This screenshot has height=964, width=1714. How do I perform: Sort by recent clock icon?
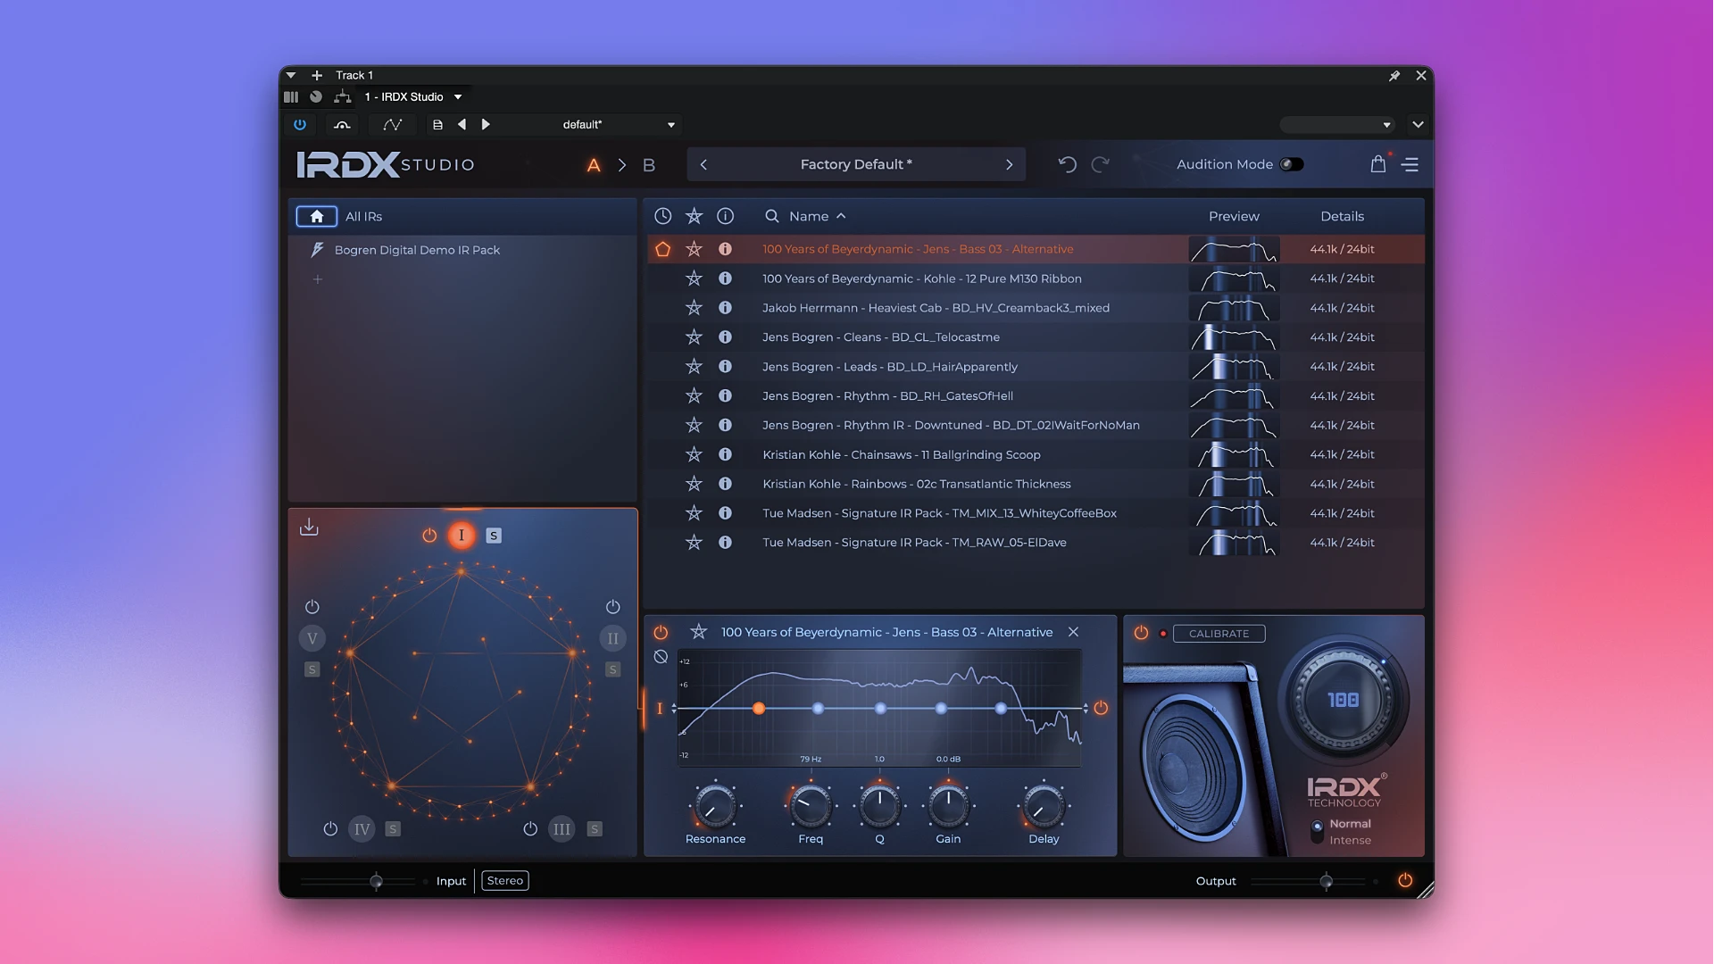pyautogui.click(x=662, y=216)
